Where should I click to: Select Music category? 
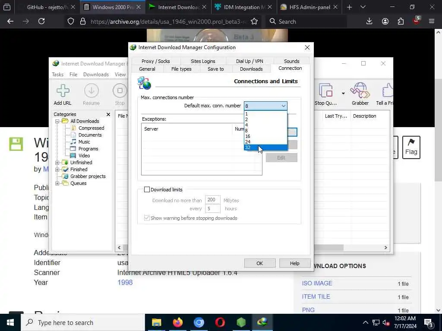tap(84, 142)
